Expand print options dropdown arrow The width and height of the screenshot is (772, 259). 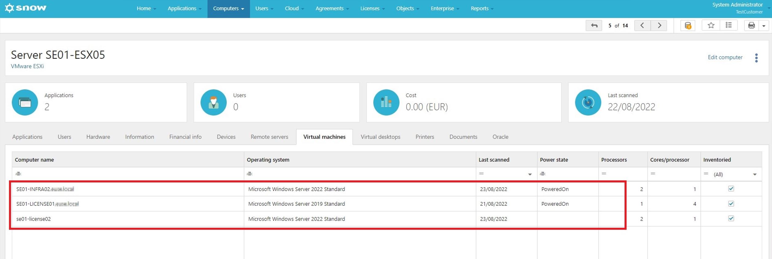tap(764, 26)
